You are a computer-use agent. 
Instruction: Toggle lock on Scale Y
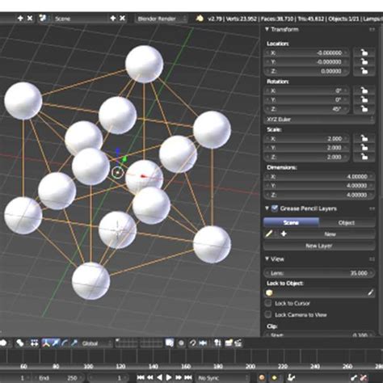point(364,148)
